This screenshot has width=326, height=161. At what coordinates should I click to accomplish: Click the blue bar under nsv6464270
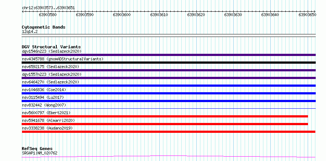(x=168, y=86)
